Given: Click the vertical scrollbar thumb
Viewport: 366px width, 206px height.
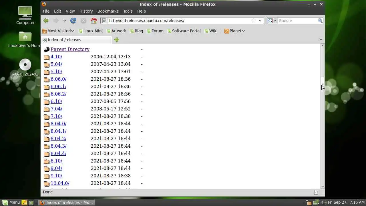Looking at the screenshot, I should click(x=323, y=84).
